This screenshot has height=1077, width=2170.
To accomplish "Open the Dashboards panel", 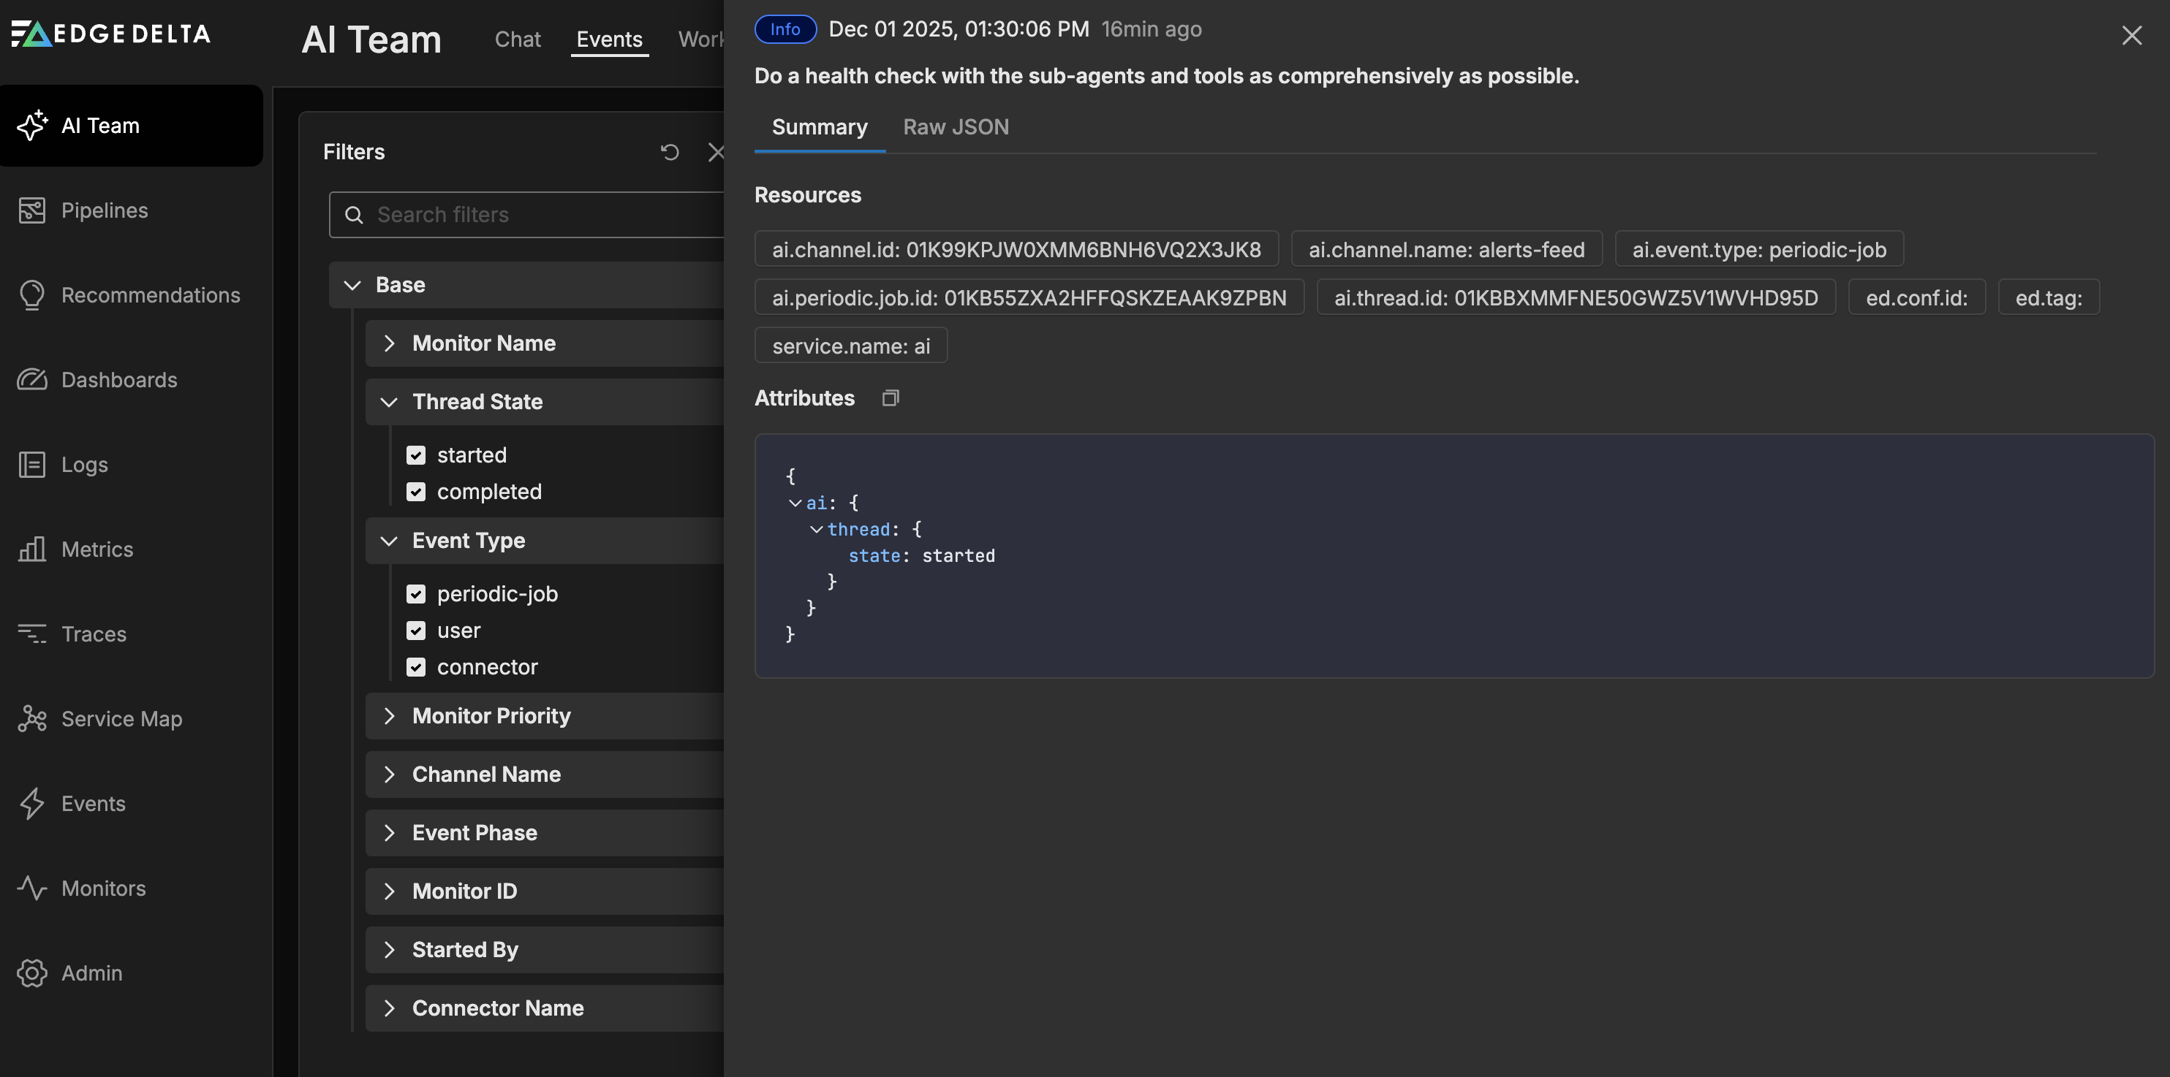I will [x=118, y=380].
